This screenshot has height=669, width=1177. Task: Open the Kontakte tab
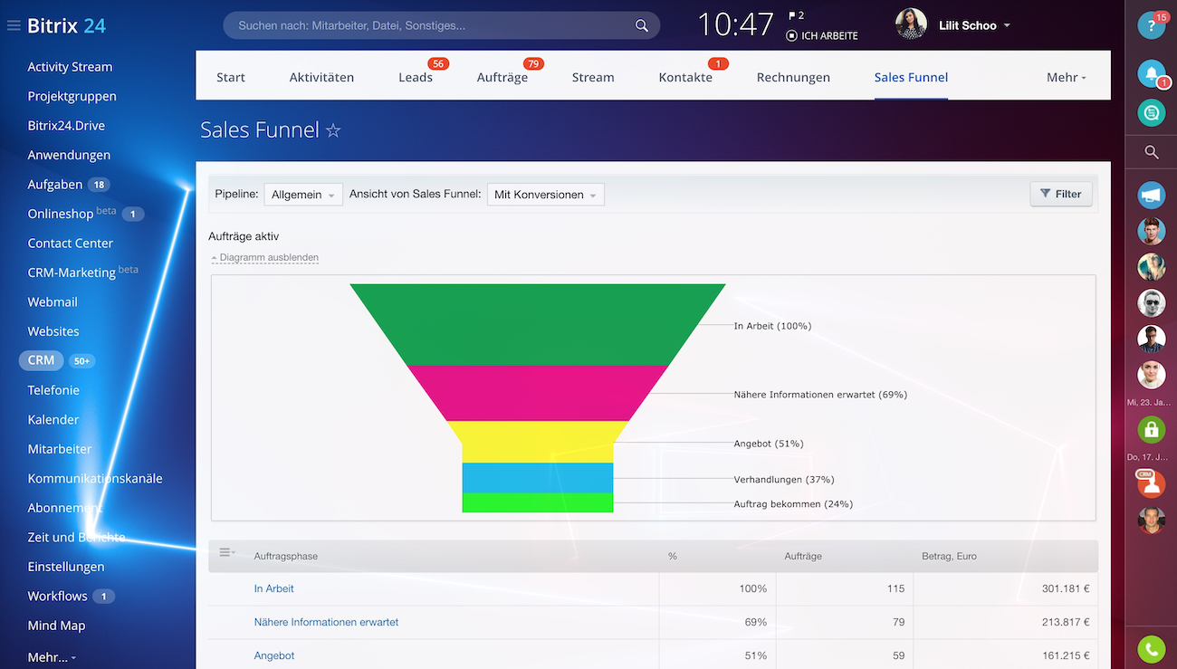pos(685,77)
